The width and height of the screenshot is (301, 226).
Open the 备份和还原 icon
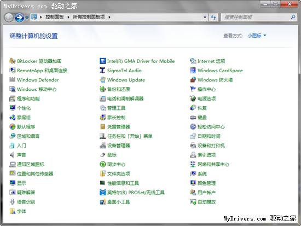(103, 89)
